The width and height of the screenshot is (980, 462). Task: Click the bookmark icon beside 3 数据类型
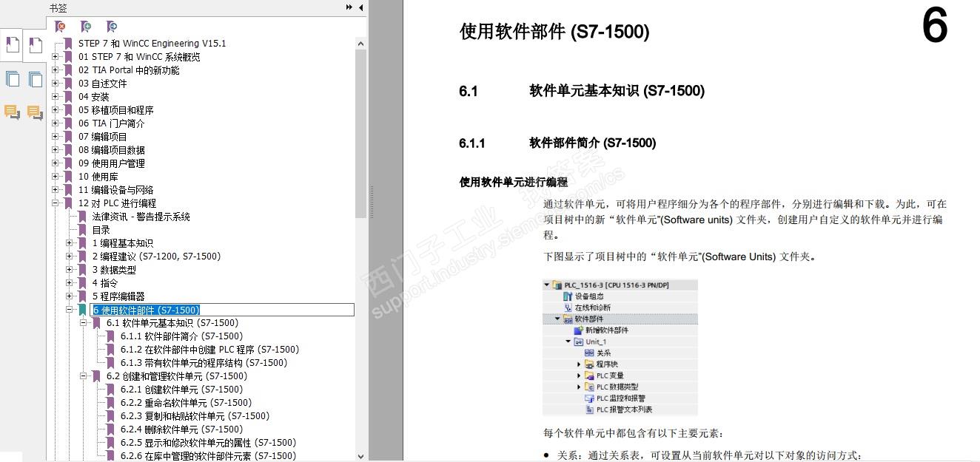pyautogui.click(x=82, y=270)
